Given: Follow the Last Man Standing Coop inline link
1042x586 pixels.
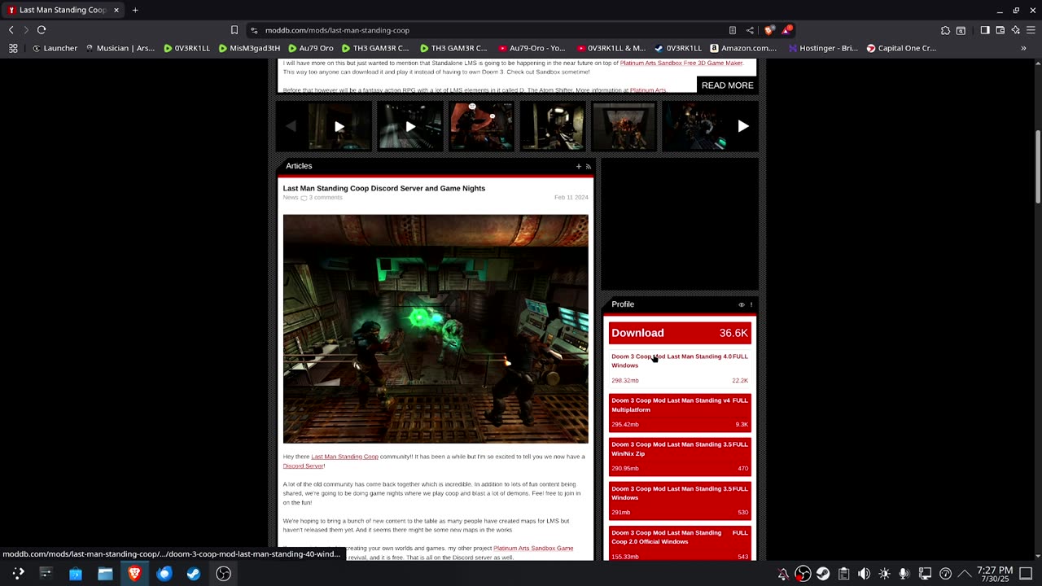Looking at the screenshot, I should click(x=344, y=457).
